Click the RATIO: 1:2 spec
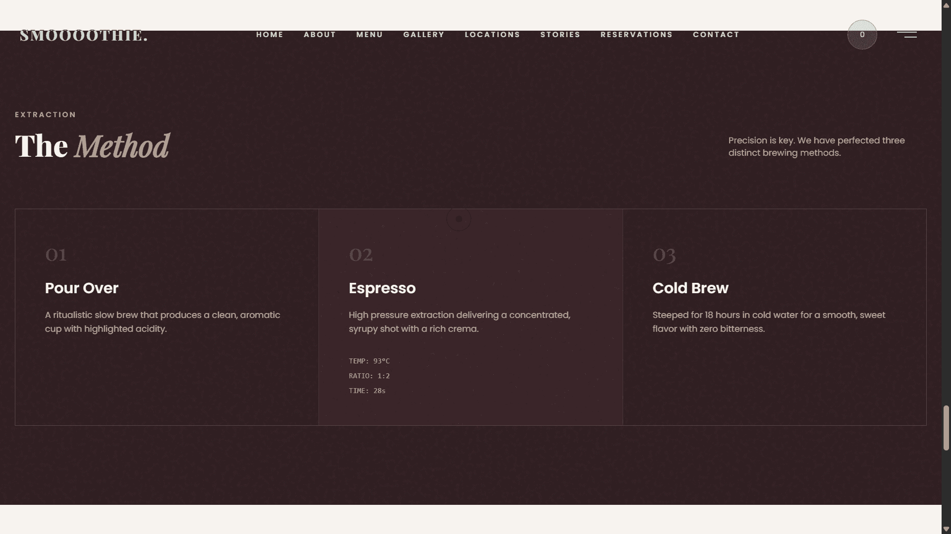The height and width of the screenshot is (534, 951). click(x=369, y=376)
